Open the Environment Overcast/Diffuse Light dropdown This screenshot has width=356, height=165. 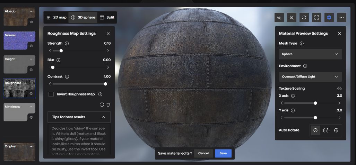click(x=310, y=77)
